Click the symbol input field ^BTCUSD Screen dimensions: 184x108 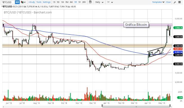[x=8, y=2]
